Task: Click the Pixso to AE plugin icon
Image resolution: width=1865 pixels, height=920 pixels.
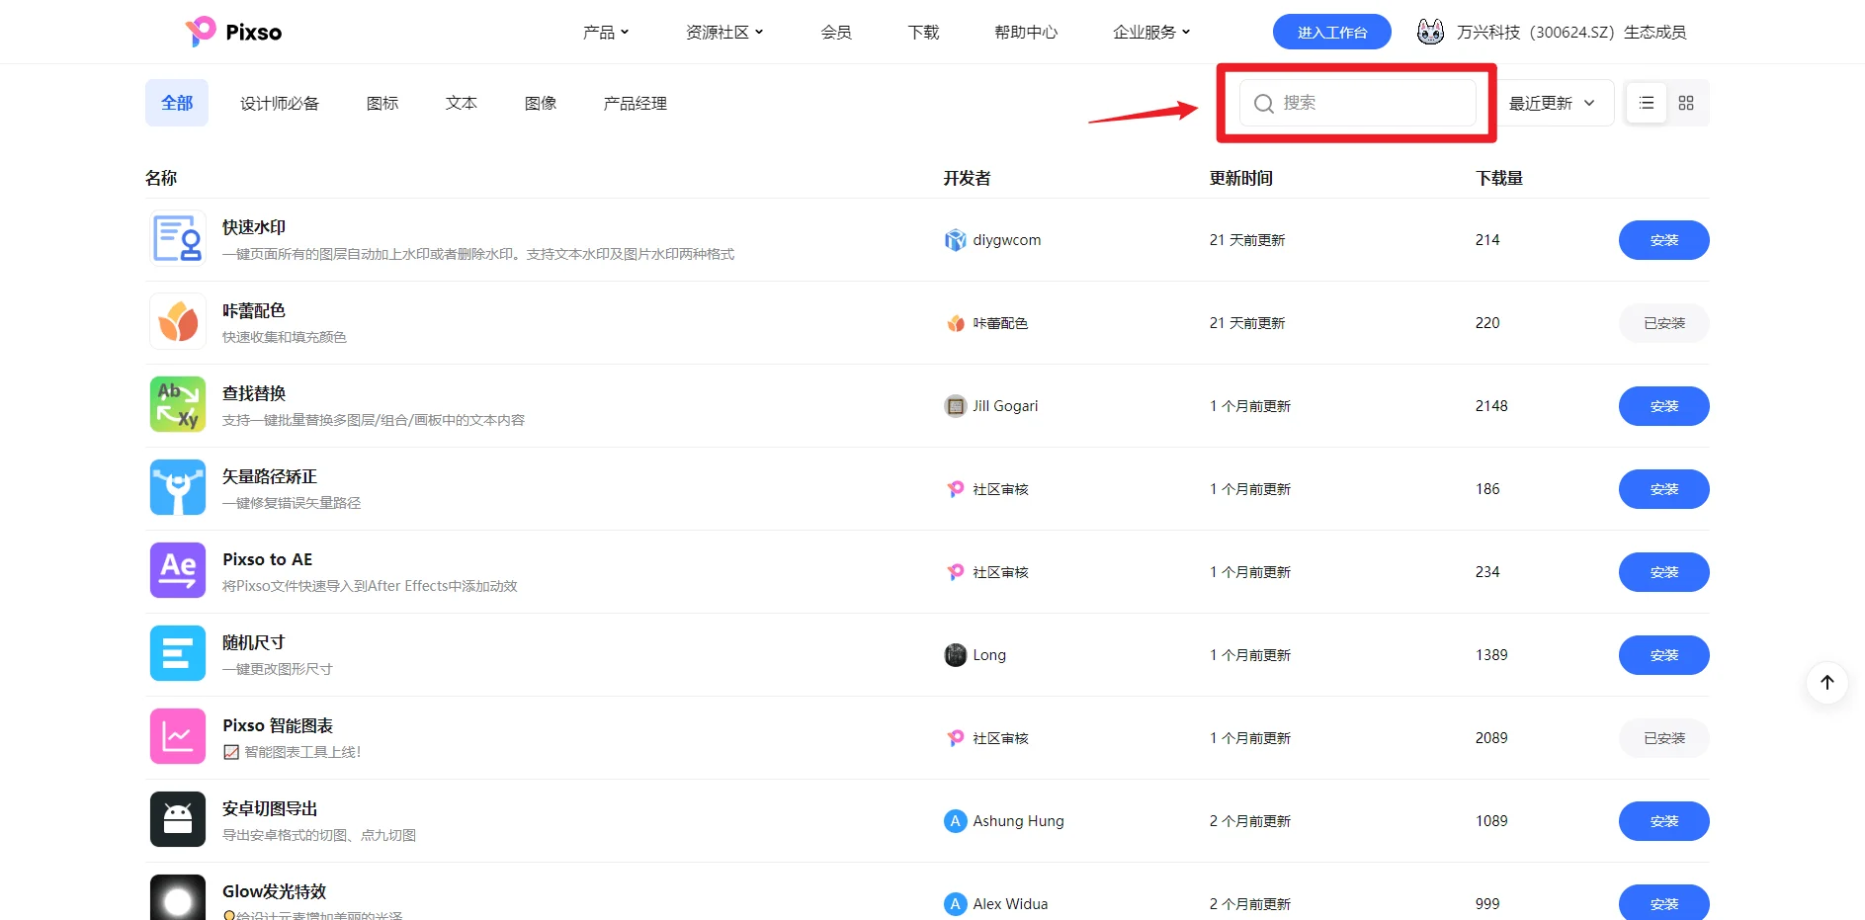Action: [x=177, y=570]
